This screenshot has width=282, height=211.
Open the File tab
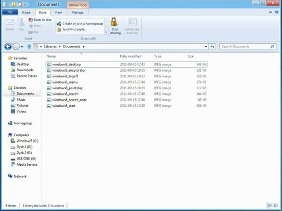[10, 12]
